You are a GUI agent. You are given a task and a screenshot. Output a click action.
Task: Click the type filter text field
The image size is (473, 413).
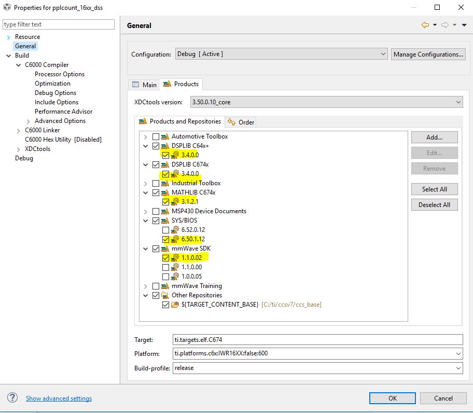59,24
